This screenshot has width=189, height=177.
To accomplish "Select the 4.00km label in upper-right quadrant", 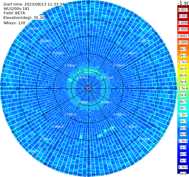I will tap(144, 41).
